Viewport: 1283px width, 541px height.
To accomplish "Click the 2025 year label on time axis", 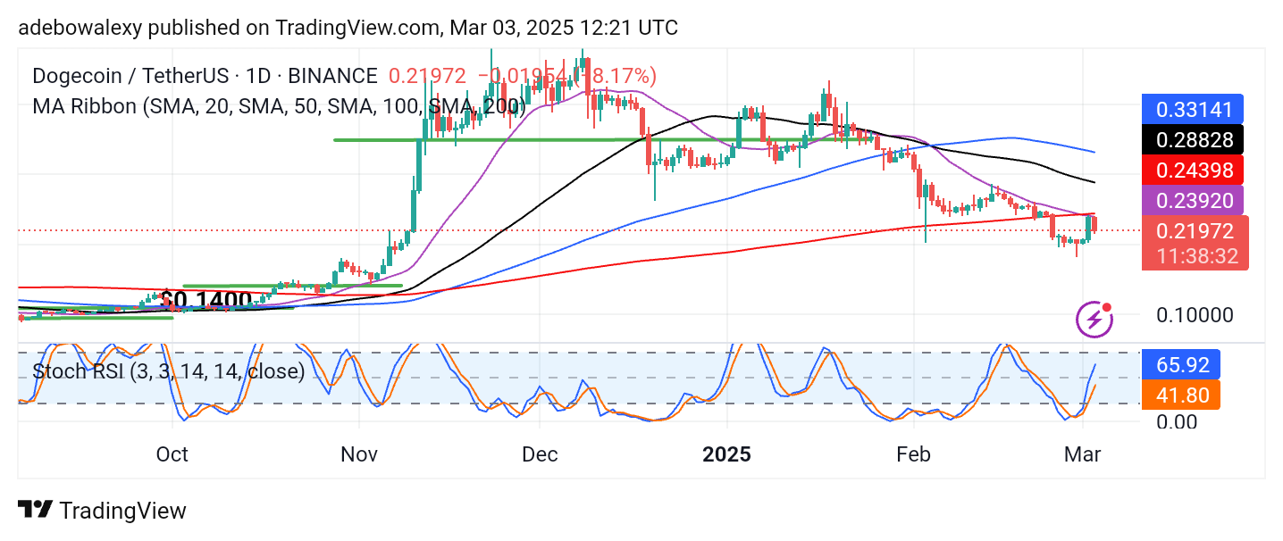I will coord(726,454).
